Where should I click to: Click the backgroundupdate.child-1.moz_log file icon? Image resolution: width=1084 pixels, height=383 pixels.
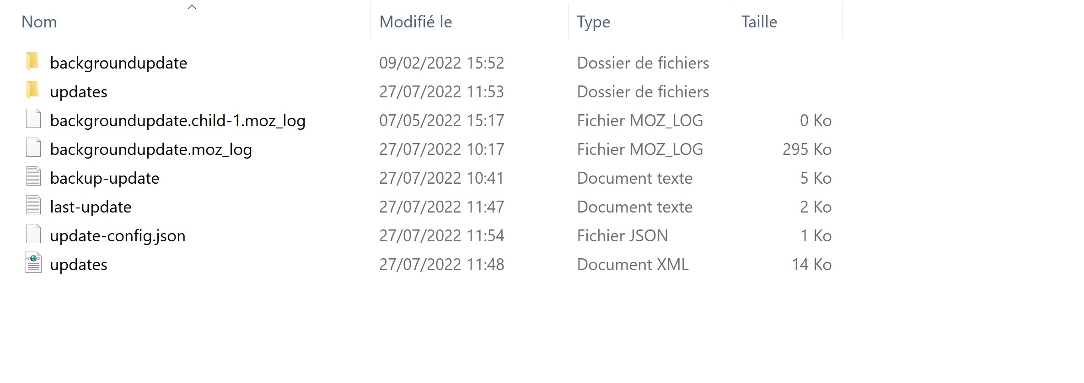[33, 119]
